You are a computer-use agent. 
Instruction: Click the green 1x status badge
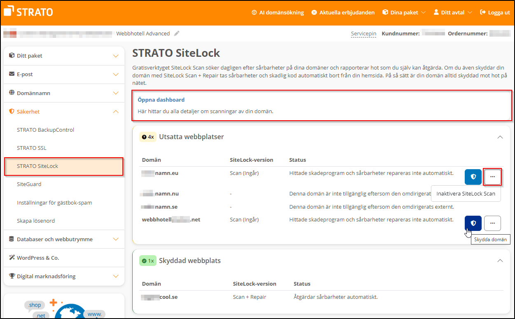[147, 261]
